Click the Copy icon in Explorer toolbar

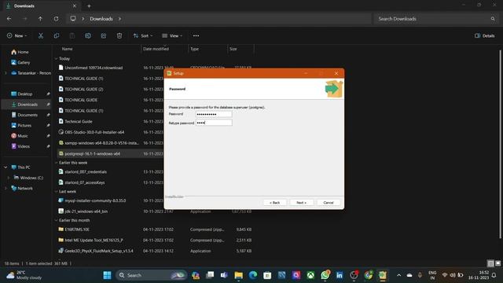pyautogui.click(x=57, y=35)
